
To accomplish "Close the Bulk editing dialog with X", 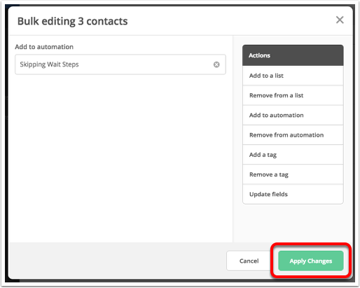I will pos(340,20).
